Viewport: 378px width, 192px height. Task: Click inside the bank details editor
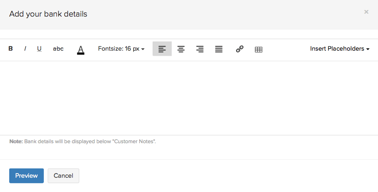point(189,98)
